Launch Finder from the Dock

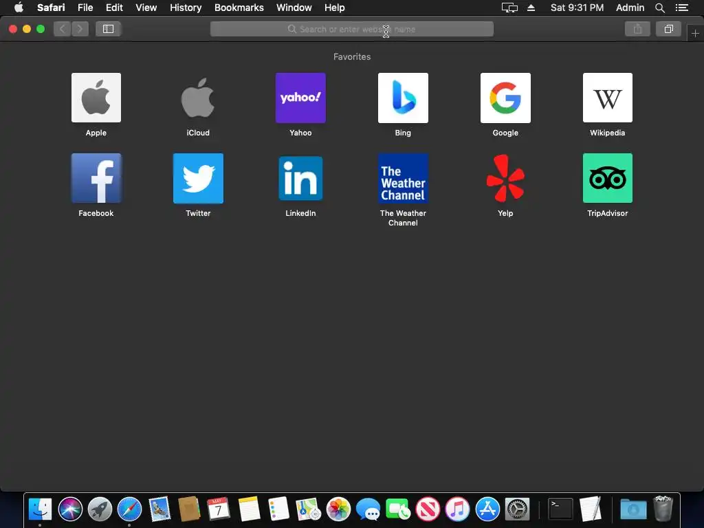pos(40,509)
